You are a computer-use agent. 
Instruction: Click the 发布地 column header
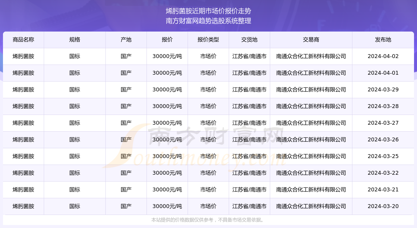tap(383, 40)
